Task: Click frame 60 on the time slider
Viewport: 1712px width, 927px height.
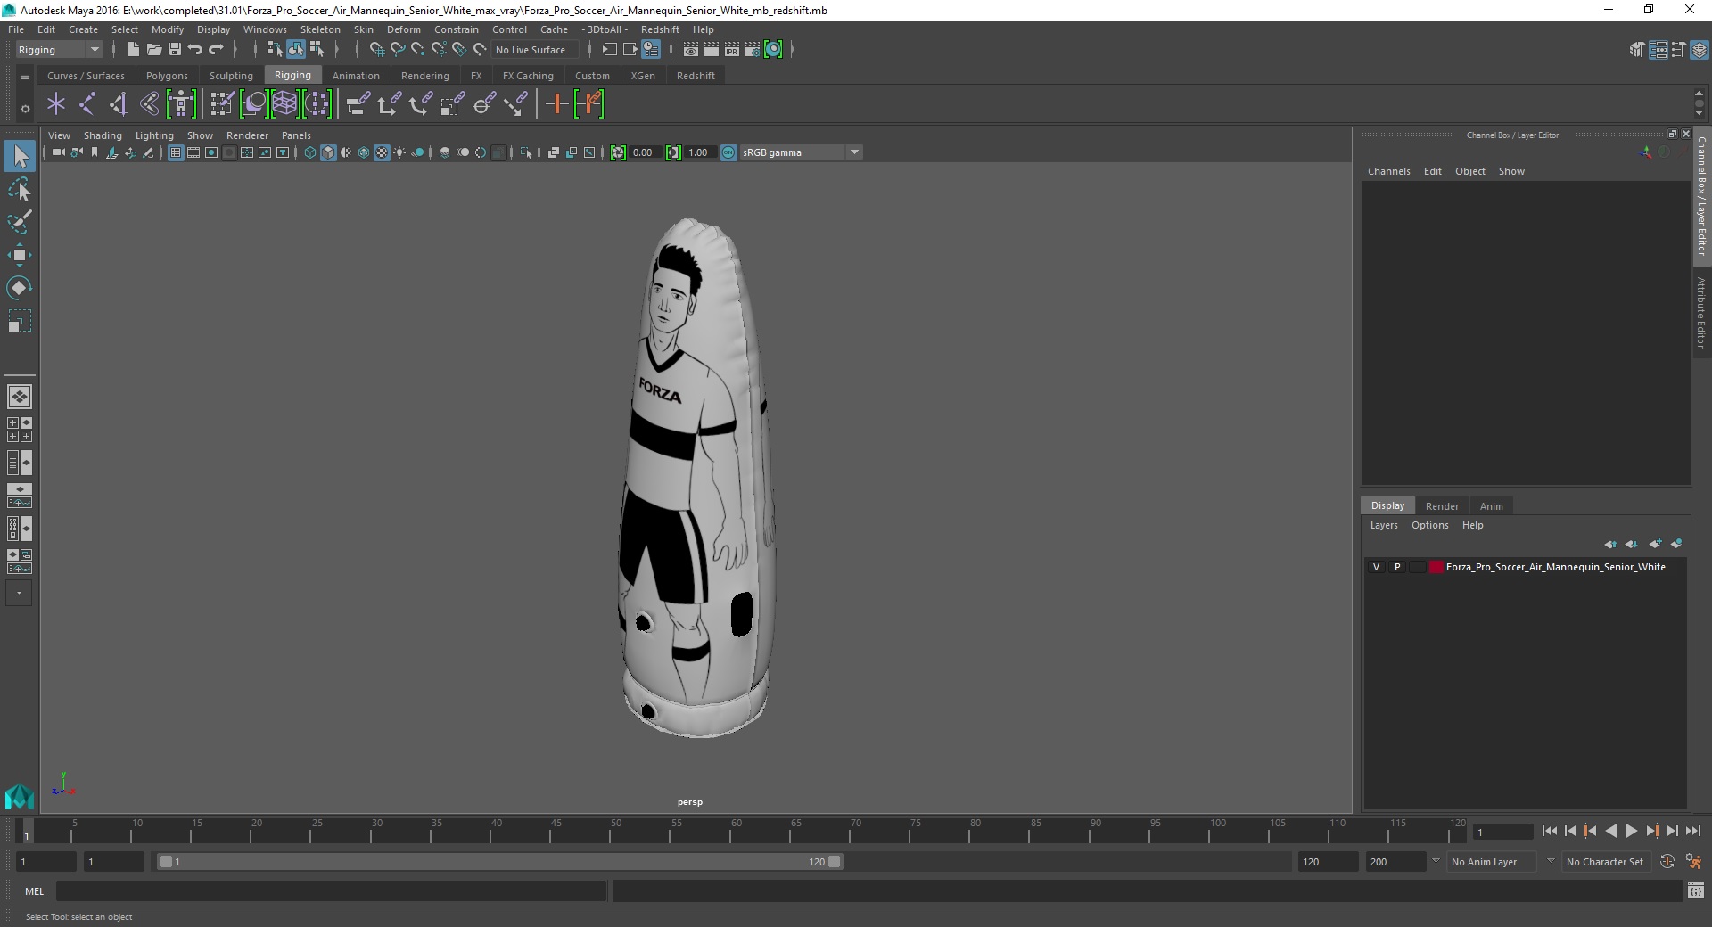Action: click(736, 832)
